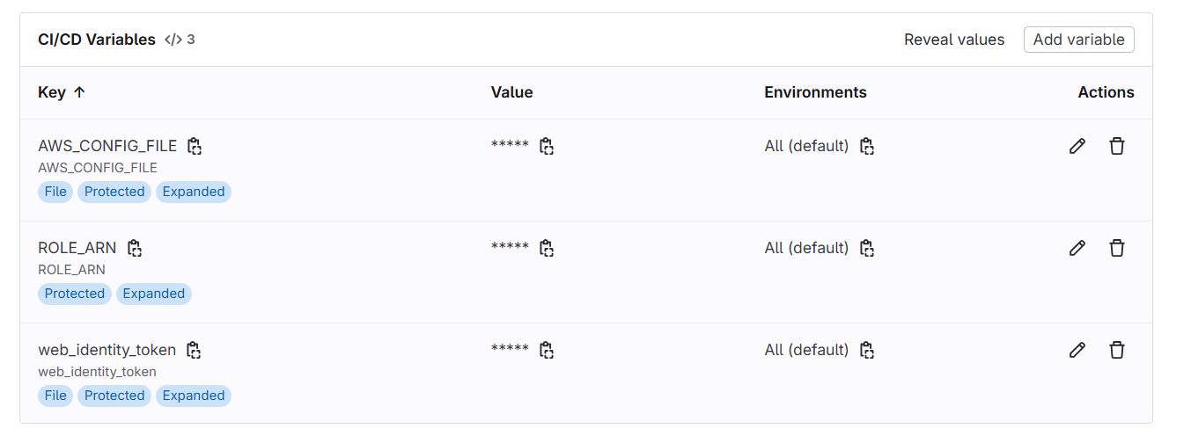
Task: Copy the AWS_CONFIG_FILE key name
Action: [195, 146]
